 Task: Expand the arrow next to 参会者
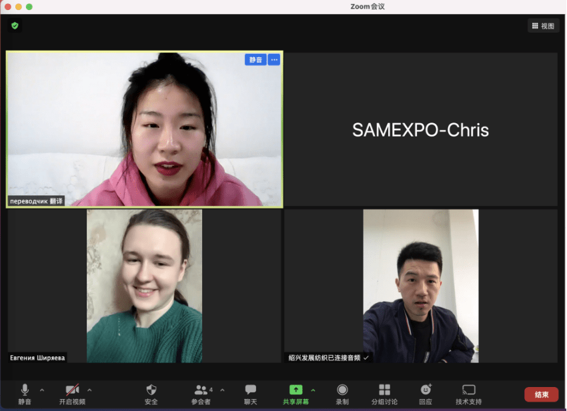(x=222, y=390)
